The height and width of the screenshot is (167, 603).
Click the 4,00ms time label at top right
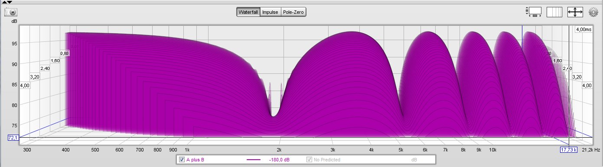click(583, 29)
